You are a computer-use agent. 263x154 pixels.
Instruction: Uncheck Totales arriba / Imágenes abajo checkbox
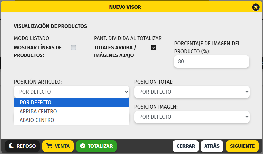(x=154, y=48)
